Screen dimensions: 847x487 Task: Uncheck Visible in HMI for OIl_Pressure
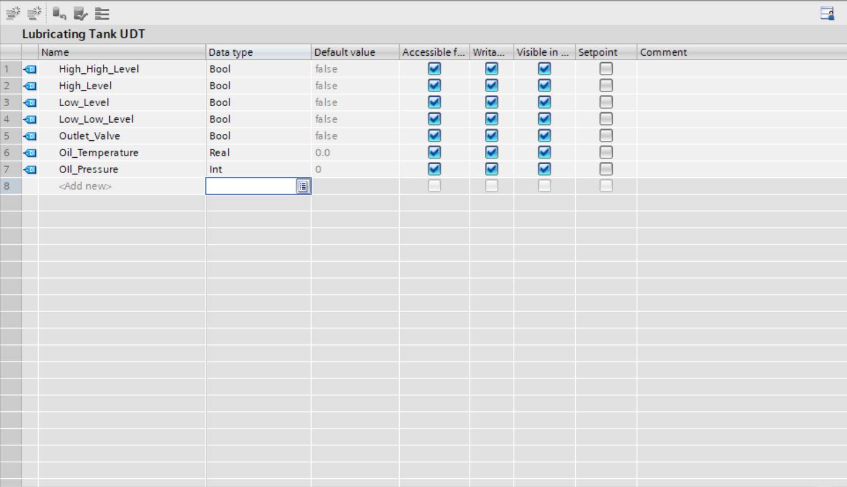click(x=545, y=170)
